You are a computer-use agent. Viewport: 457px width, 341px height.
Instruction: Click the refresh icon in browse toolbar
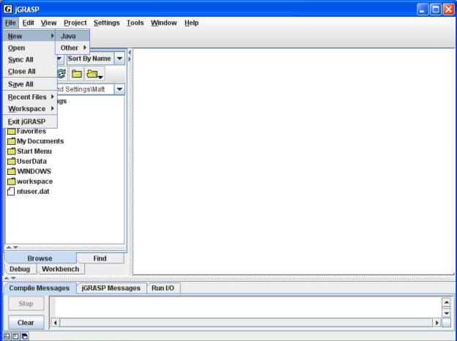[62, 74]
